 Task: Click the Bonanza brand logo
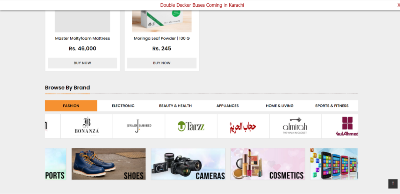point(87,126)
